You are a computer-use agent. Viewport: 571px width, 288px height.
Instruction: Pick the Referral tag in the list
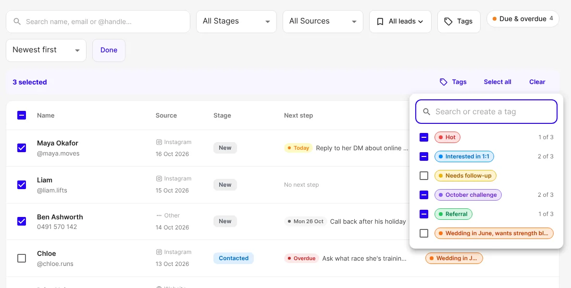point(453,214)
